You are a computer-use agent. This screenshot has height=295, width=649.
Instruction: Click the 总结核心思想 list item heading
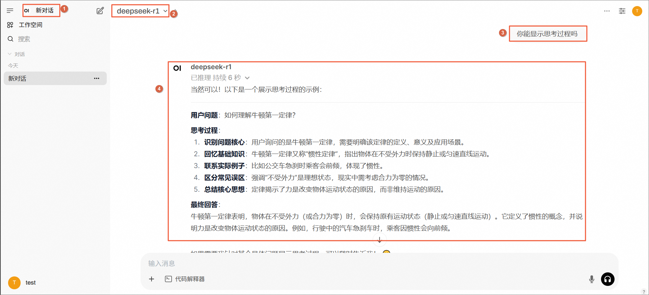224,190
